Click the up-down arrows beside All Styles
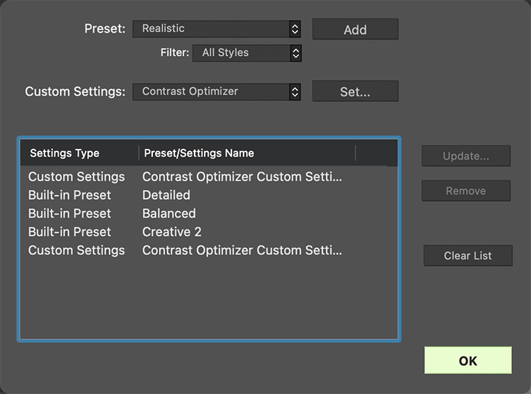531x394 pixels. pos(296,53)
